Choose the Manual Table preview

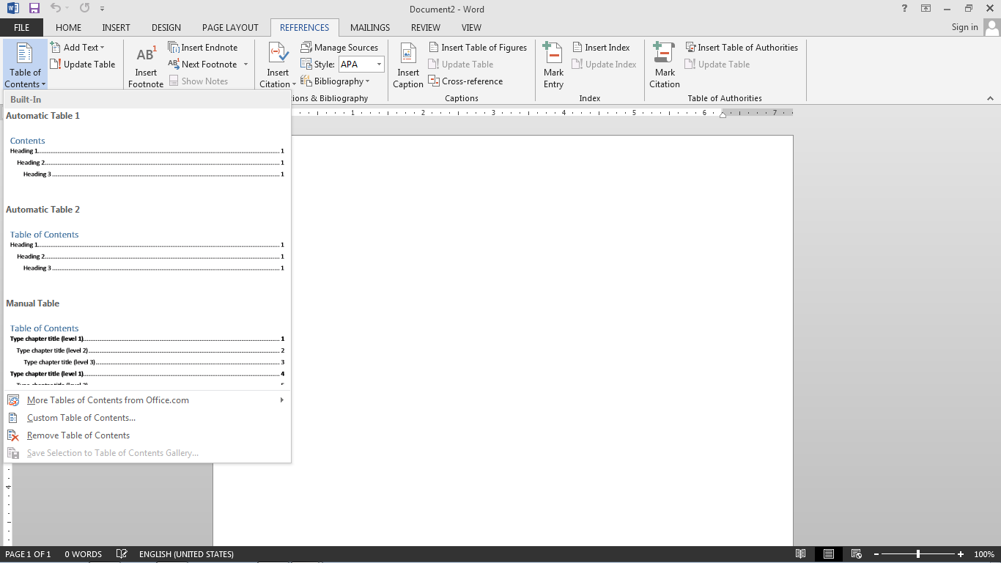tap(147, 341)
